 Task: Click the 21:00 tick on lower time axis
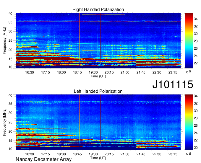(125, 154)
